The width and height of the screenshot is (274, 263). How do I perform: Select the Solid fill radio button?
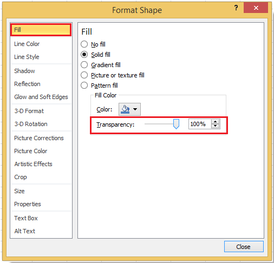84,55
